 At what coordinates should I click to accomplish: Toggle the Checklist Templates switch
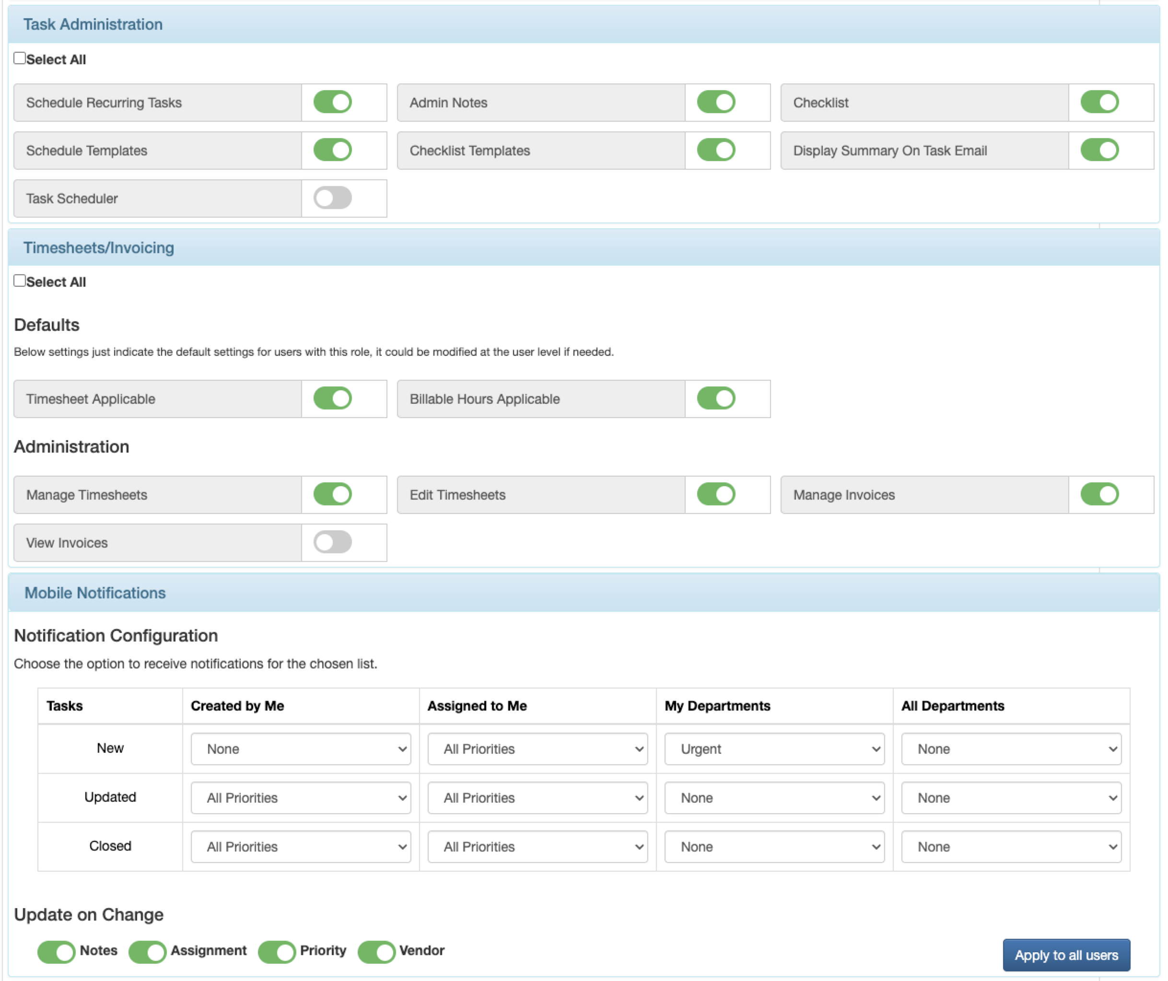[716, 150]
